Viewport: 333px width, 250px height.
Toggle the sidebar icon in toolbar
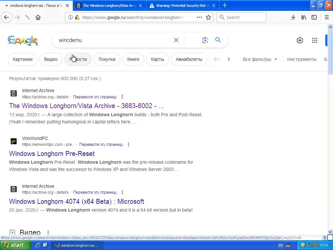click(314, 18)
